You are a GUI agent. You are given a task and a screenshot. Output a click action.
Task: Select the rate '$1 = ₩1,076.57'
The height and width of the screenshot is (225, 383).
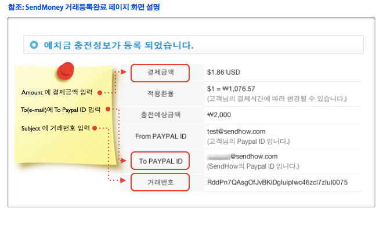tap(231, 89)
